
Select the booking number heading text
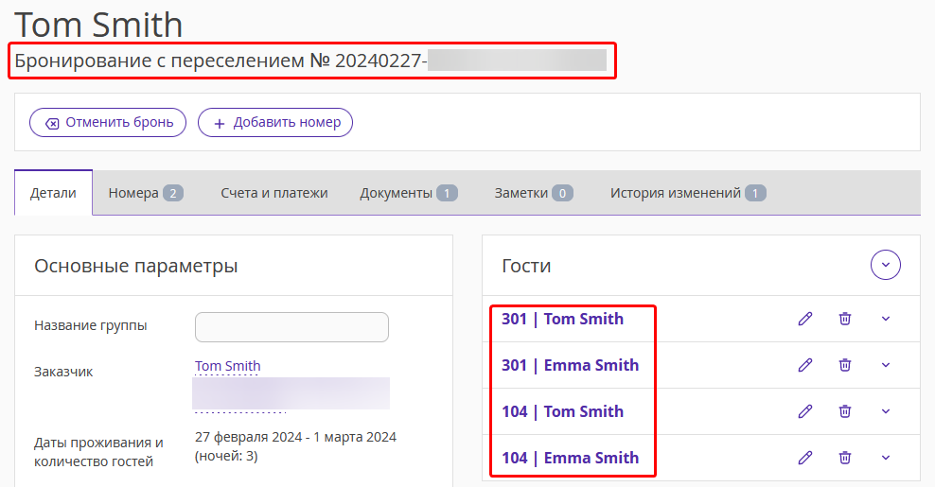310,61
